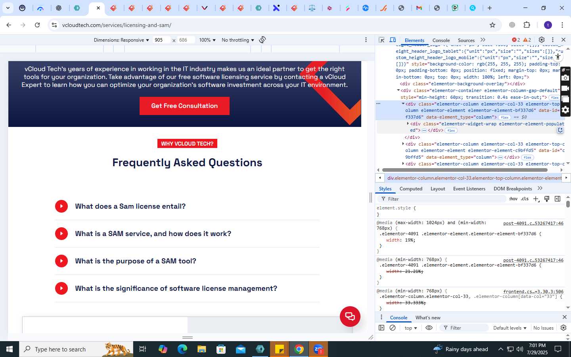Expand the elementor-element-c9bffd5 column node
Image resolution: width=571 pixels, height=357 pixels.
403,144
